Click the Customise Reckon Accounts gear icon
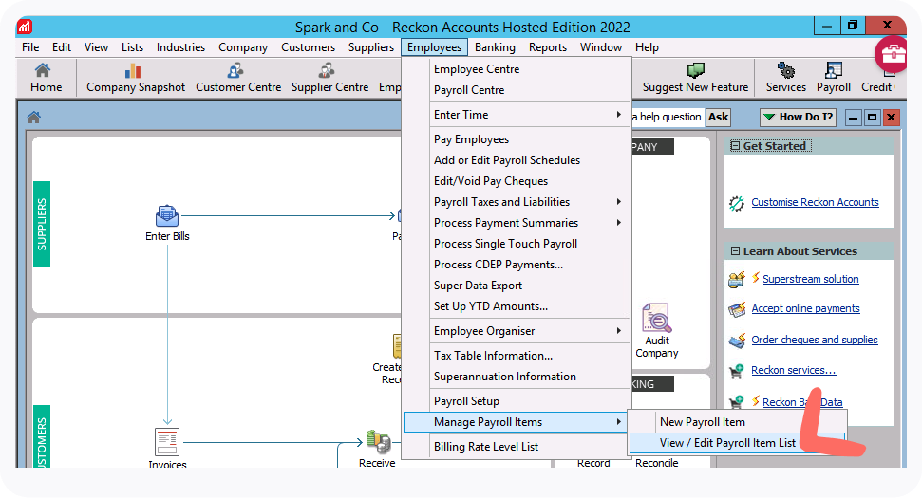The width and height of the screenshot is (922, 498). (x=737, y=203)
